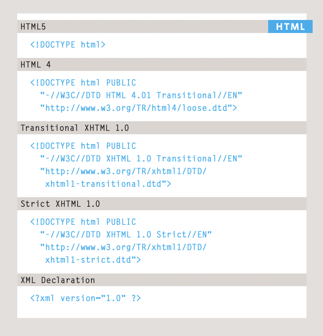Select the HTML 4 section header

click(x=162, y=64)
